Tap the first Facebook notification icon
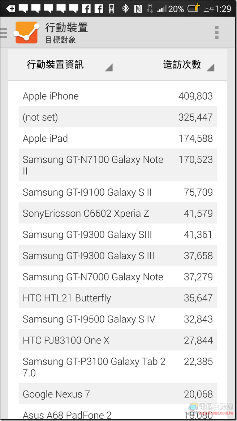The image size is (237, 421). 86,9
